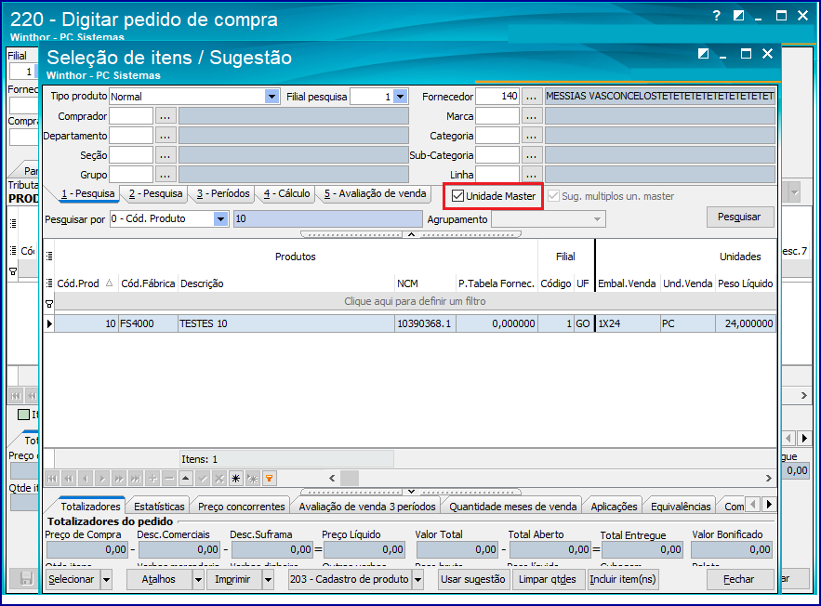The width and height of the screenshot is (821, 606).
Task: Go to previous record arrow
Action: (86, 479)
